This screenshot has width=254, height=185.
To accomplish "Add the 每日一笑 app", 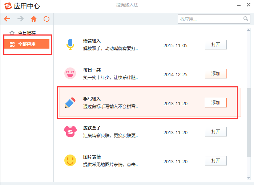I will click(215, 74).
